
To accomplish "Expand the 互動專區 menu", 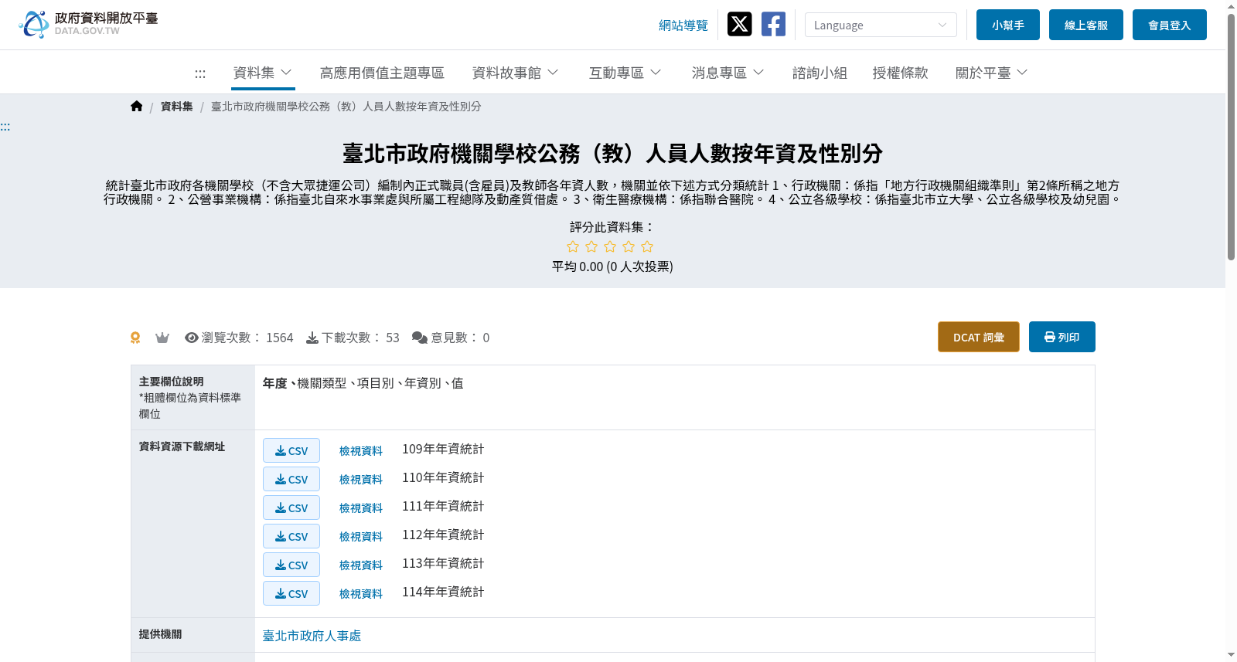I will pyautogui.click(x=625, y=73).
